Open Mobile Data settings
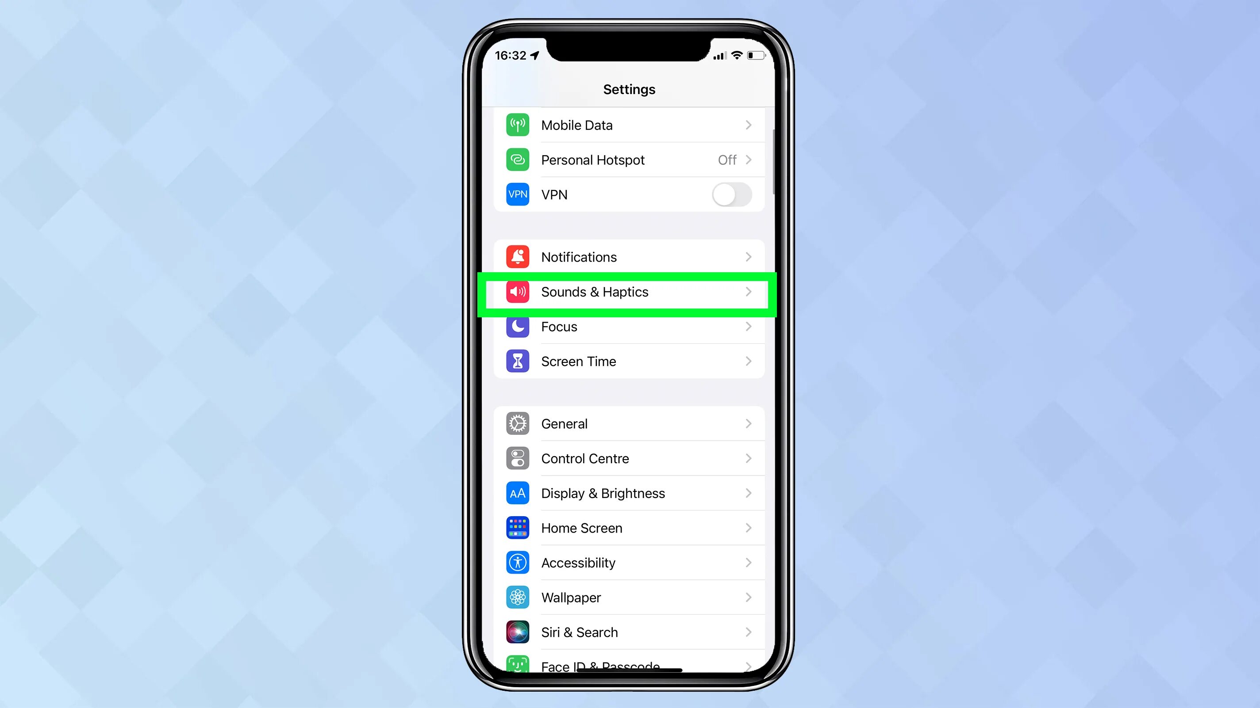 pos(630,126)
